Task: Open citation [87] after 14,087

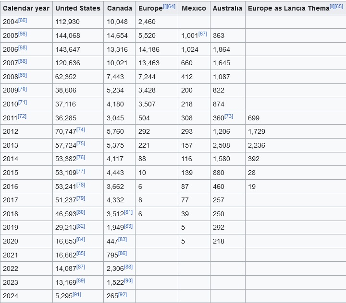Action: (x=81, y=267)
